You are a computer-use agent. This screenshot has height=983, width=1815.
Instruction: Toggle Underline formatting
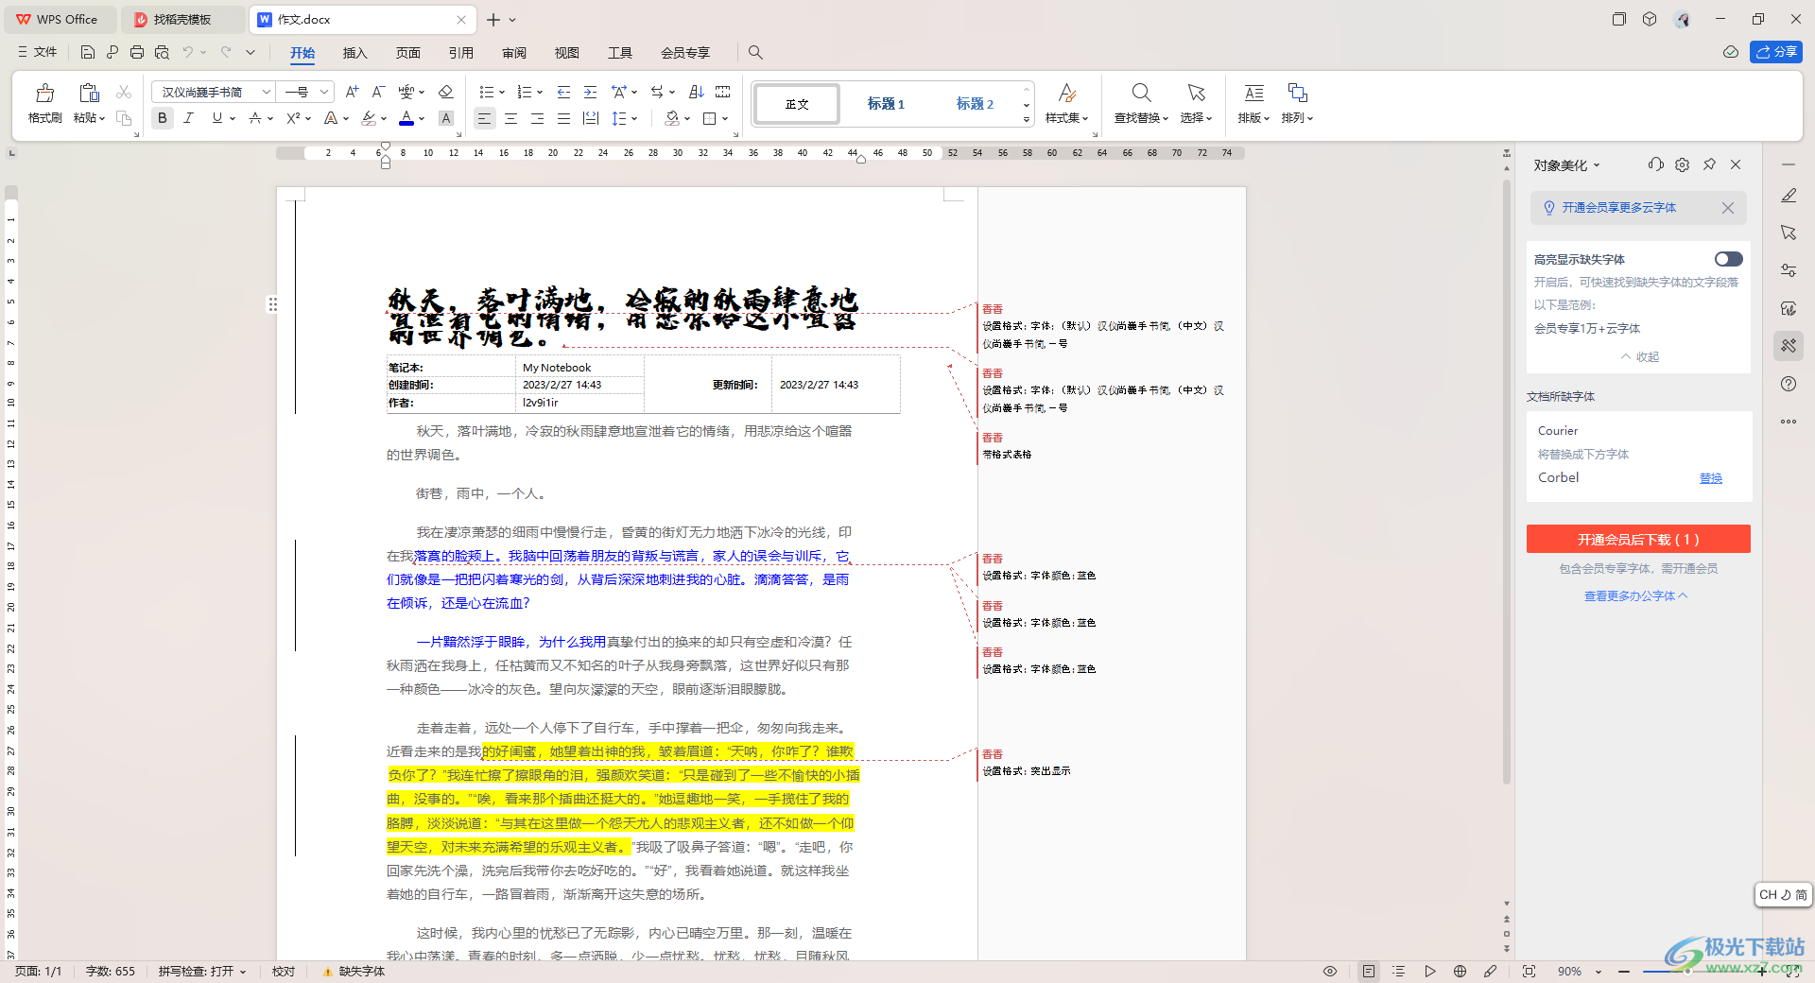pos(217,118)
